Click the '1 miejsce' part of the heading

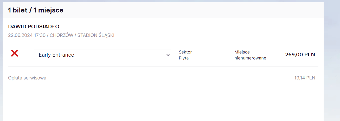coord(48,10)
